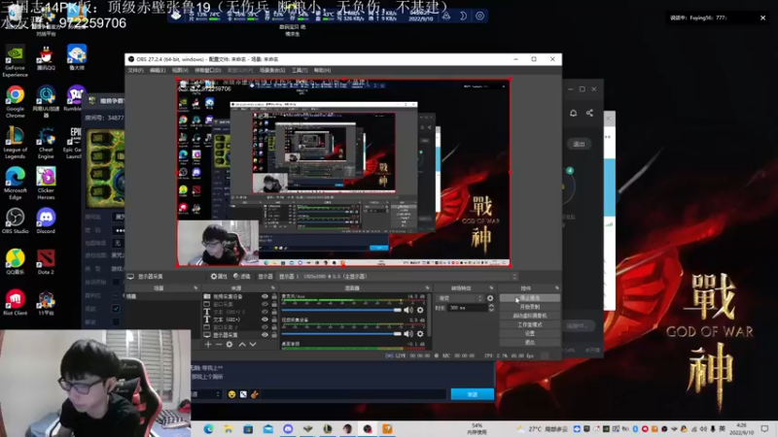Remove selected source with minus icon
The width and height of the screenshot is (778, 437).
(218, 345)
